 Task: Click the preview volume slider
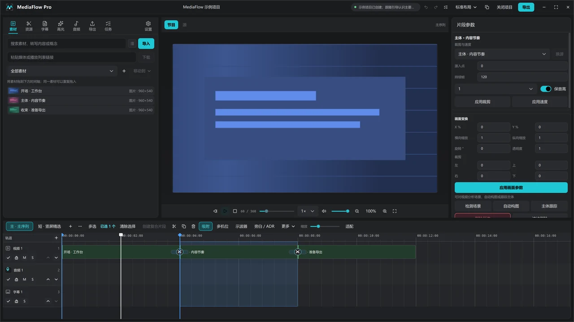(x=340, y=211)
